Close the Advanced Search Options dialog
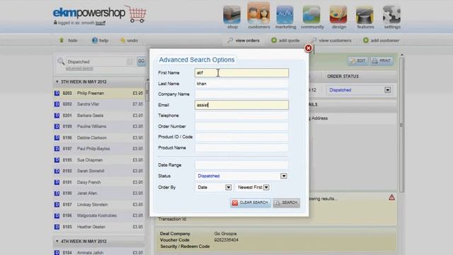 (x=309, y=48)
